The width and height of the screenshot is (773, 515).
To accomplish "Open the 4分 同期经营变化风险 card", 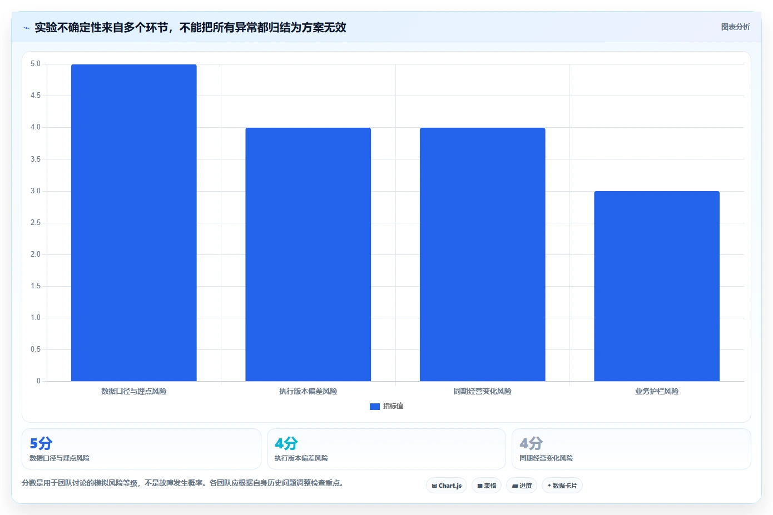I will click(x=631, y=449).
